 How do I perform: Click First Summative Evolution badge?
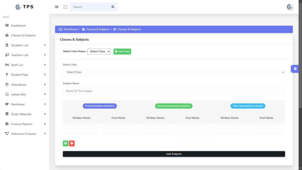click(100, 106)
